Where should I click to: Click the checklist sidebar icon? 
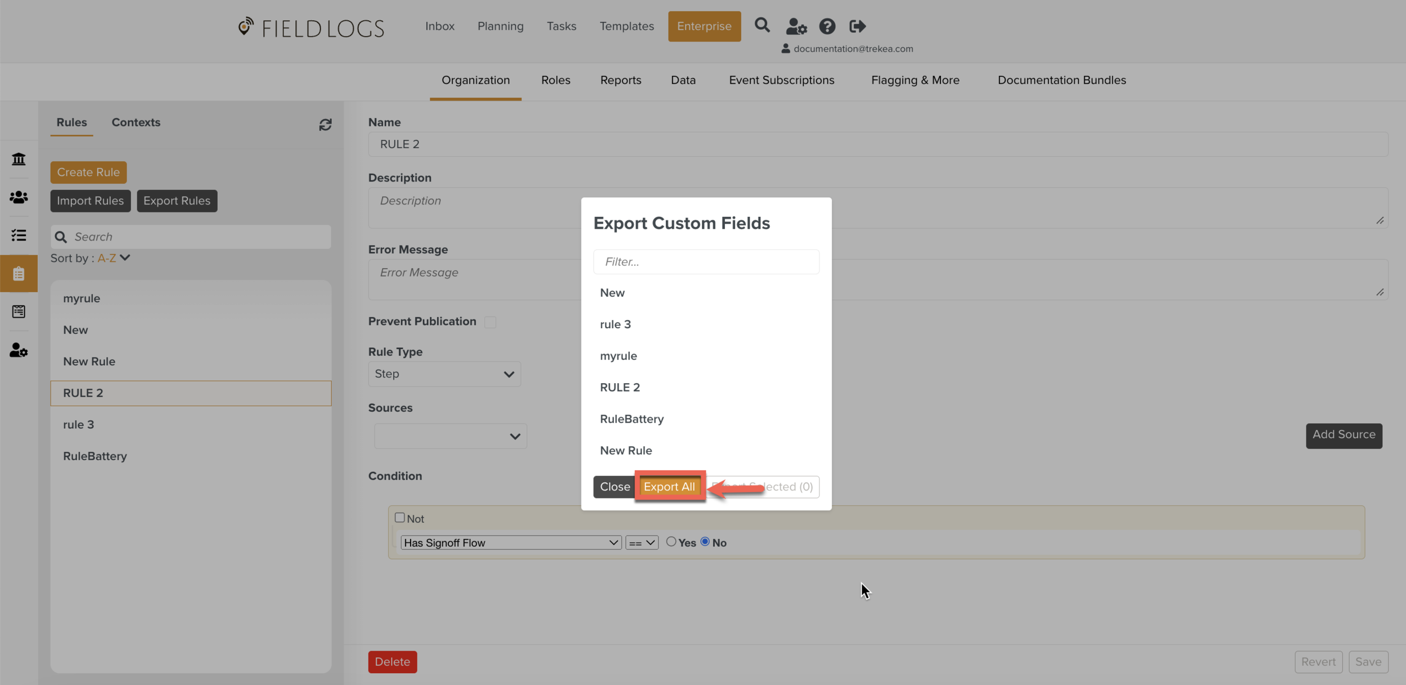19,235
